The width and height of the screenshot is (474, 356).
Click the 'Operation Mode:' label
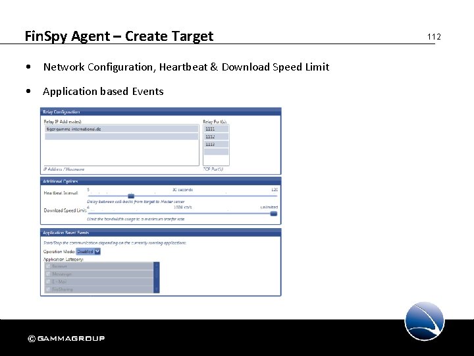(59, 252)
